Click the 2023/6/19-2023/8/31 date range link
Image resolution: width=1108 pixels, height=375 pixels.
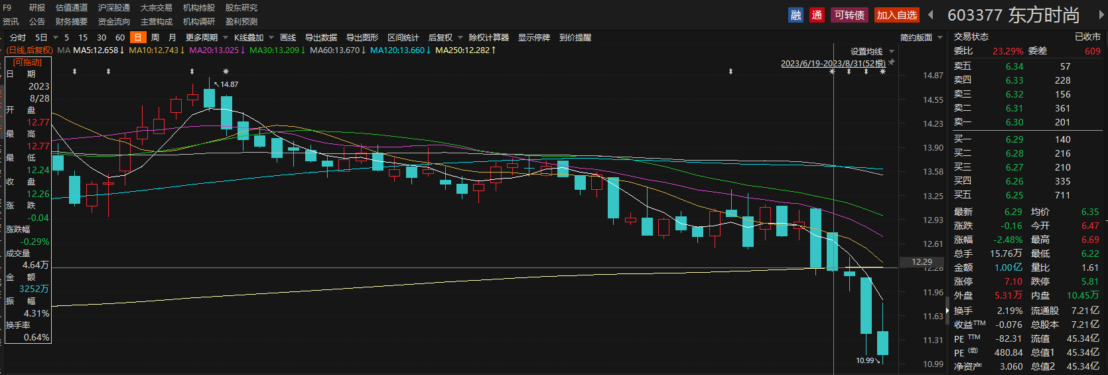[833, 63]
